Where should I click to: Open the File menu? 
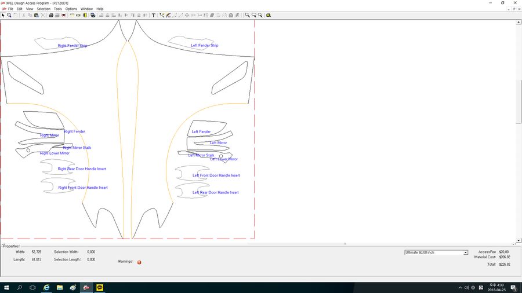[10, 9]
